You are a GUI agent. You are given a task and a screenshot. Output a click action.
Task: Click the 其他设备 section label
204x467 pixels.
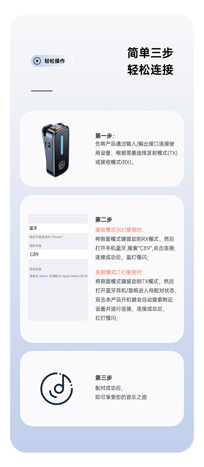[35, 269]
